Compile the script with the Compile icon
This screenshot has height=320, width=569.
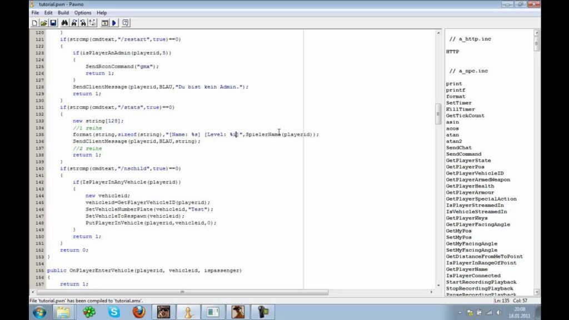[x=104, y=23]
